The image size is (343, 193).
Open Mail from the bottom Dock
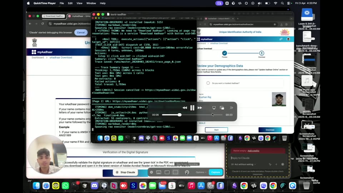pos(162,185)
